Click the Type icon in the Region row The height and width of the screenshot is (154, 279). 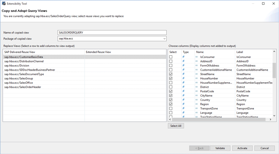pyautogui.click(x=184, y=104)
